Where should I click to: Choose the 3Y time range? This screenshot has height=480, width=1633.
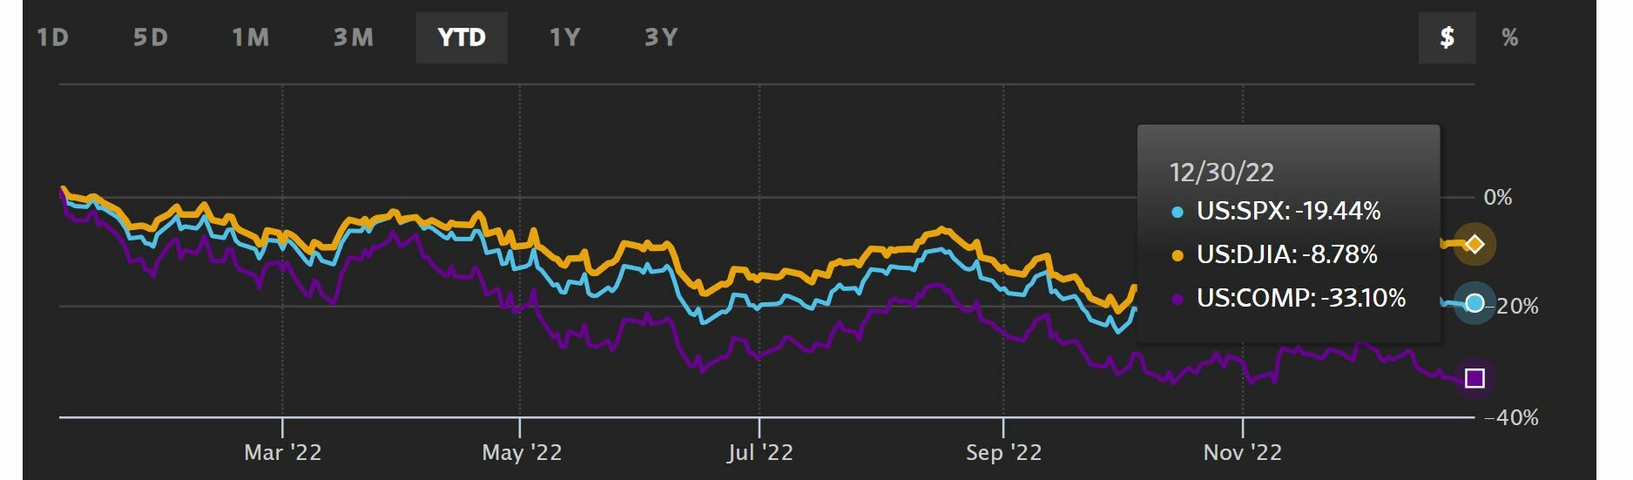pos(661,37)
